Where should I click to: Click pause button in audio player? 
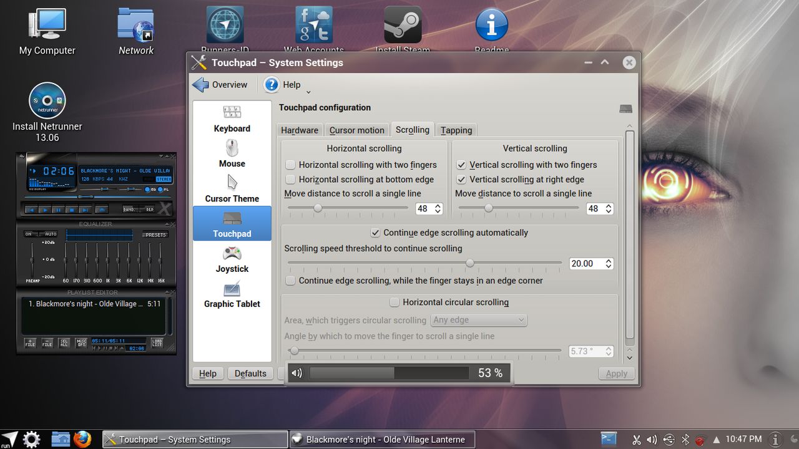tap(58, 210)
